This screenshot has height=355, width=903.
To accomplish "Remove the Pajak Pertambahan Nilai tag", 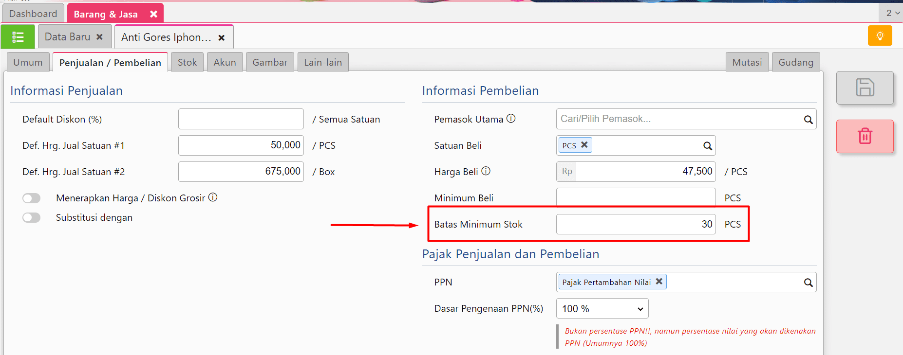I will pyautogui.click(x=659, y=282).
